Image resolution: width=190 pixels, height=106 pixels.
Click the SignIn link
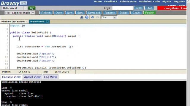coord(167,1)
